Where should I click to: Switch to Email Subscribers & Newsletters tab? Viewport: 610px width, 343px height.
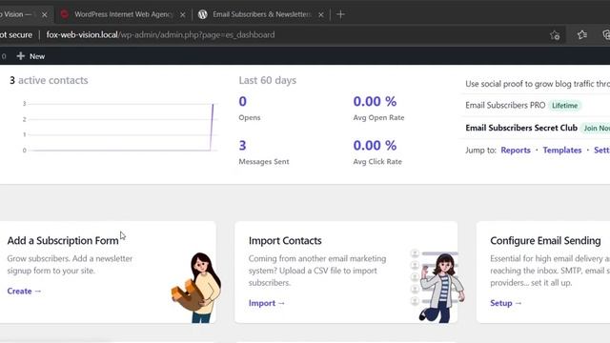point(261,14)
